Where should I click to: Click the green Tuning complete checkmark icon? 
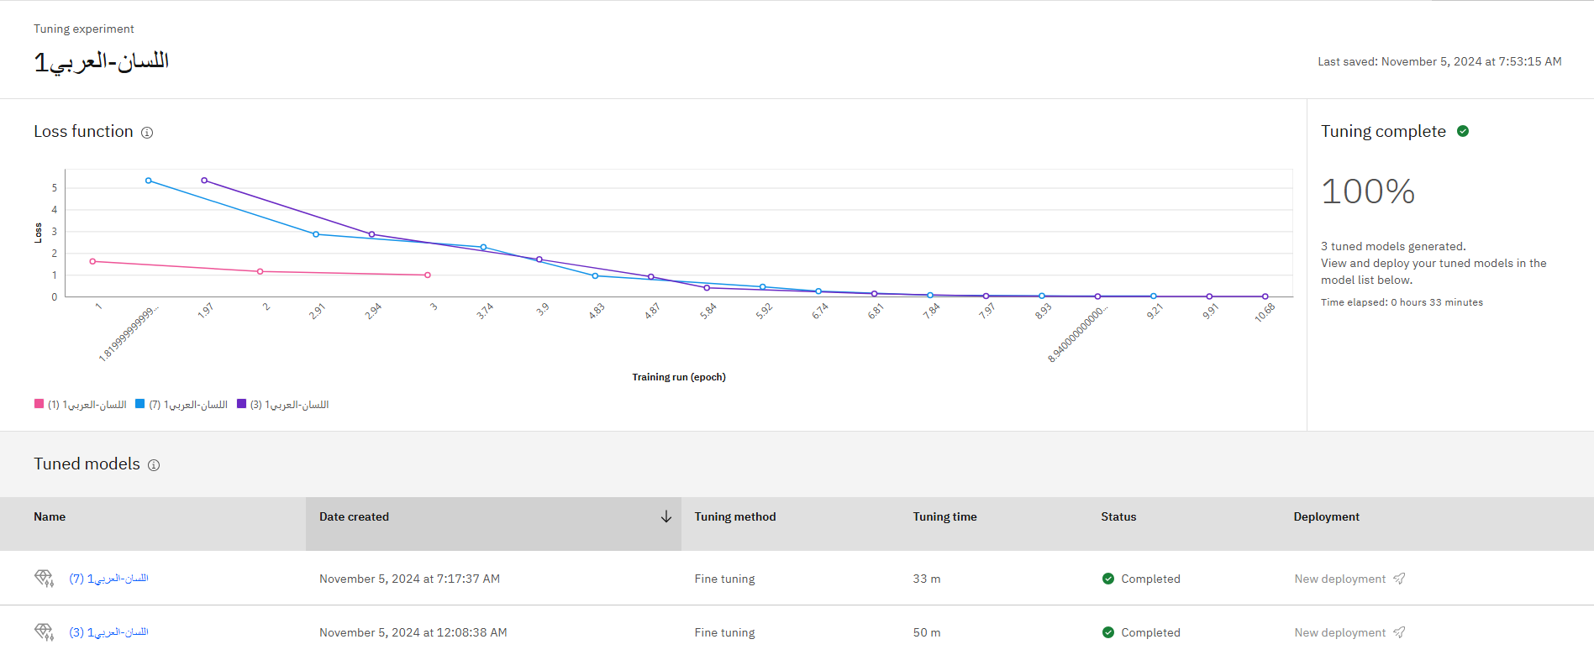[1463, 131]
